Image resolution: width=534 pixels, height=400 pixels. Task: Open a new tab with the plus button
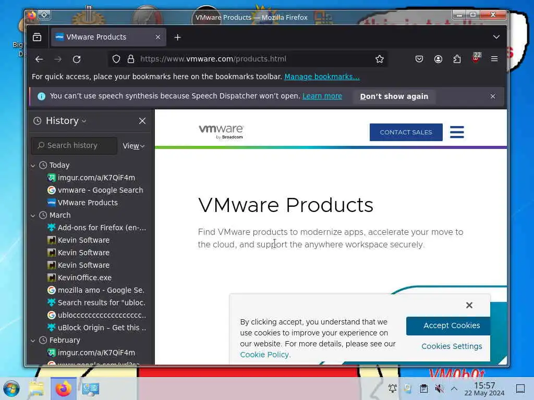click(x=177, y=37)
